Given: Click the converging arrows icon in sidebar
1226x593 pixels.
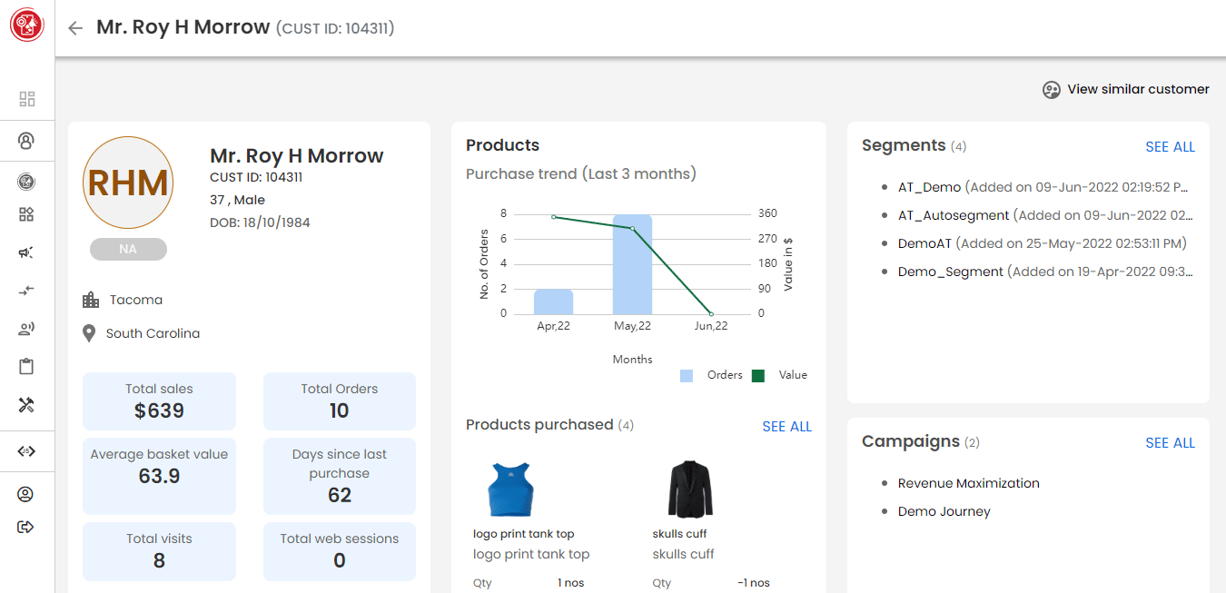Looking at the screenshot, I should click(x=26, y=291).
